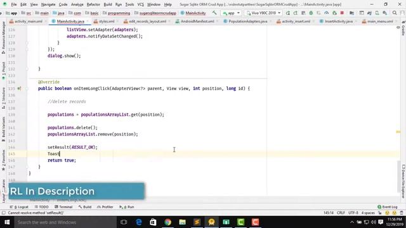Click the AVD Manager phone icon
Viewport: 406px width, 228px height.
pyautogui.click(x=377, y=13)
